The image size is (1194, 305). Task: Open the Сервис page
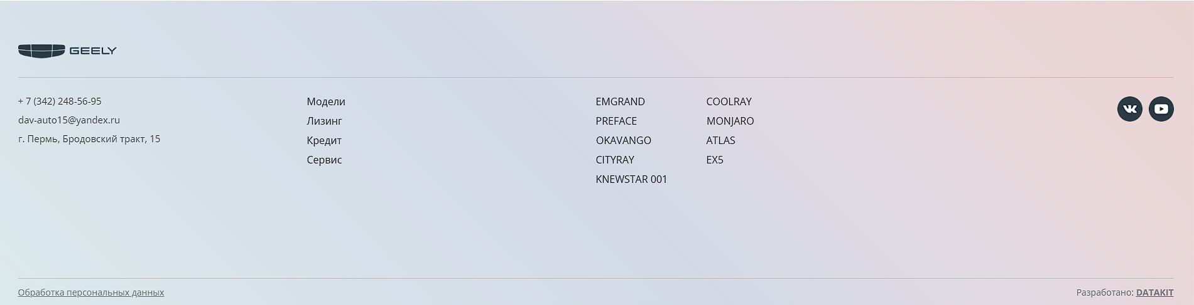[324, 160]
